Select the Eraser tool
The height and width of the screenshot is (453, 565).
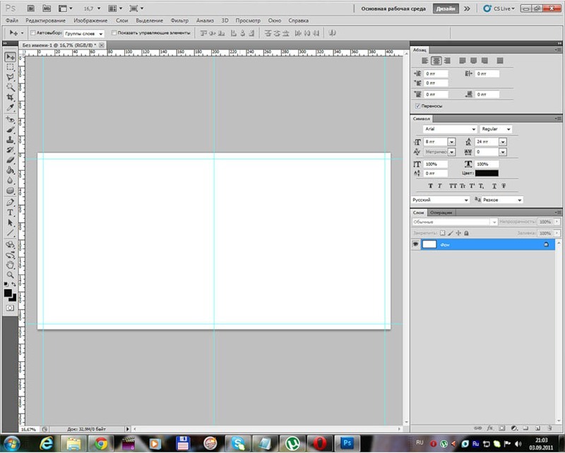(x=10, y=160)
